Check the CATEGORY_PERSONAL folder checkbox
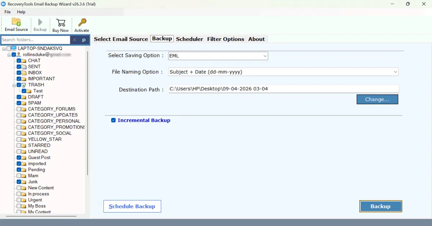432x226 pixels. point(19,121)
